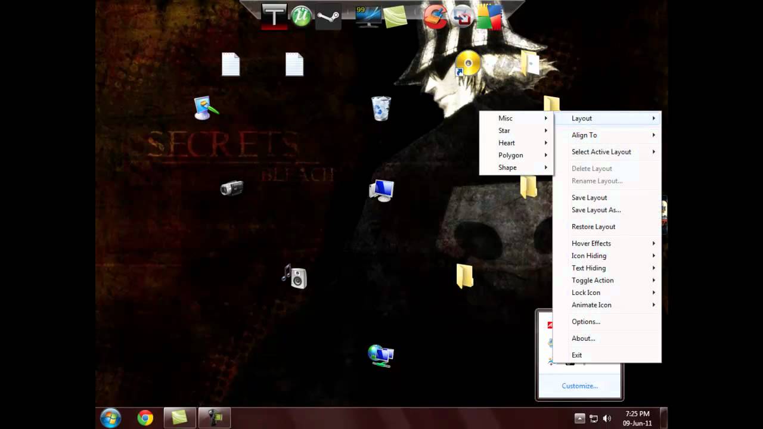Expand the Animate Icon submenu arrow
The height and width of the screenshot is (429, 763).
(x=654, y=305)
